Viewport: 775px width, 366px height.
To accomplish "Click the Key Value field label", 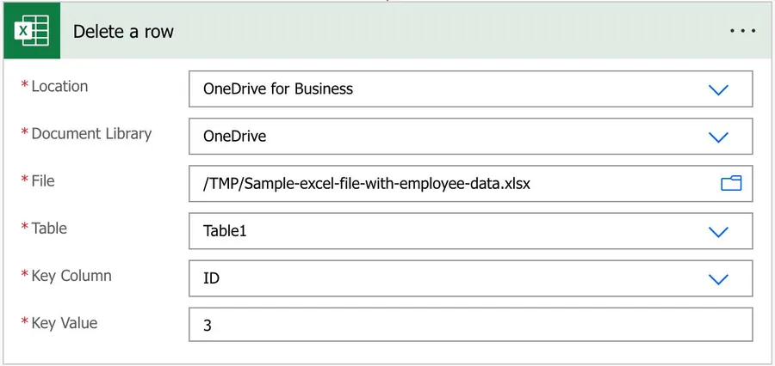I will tap(65, 323).
